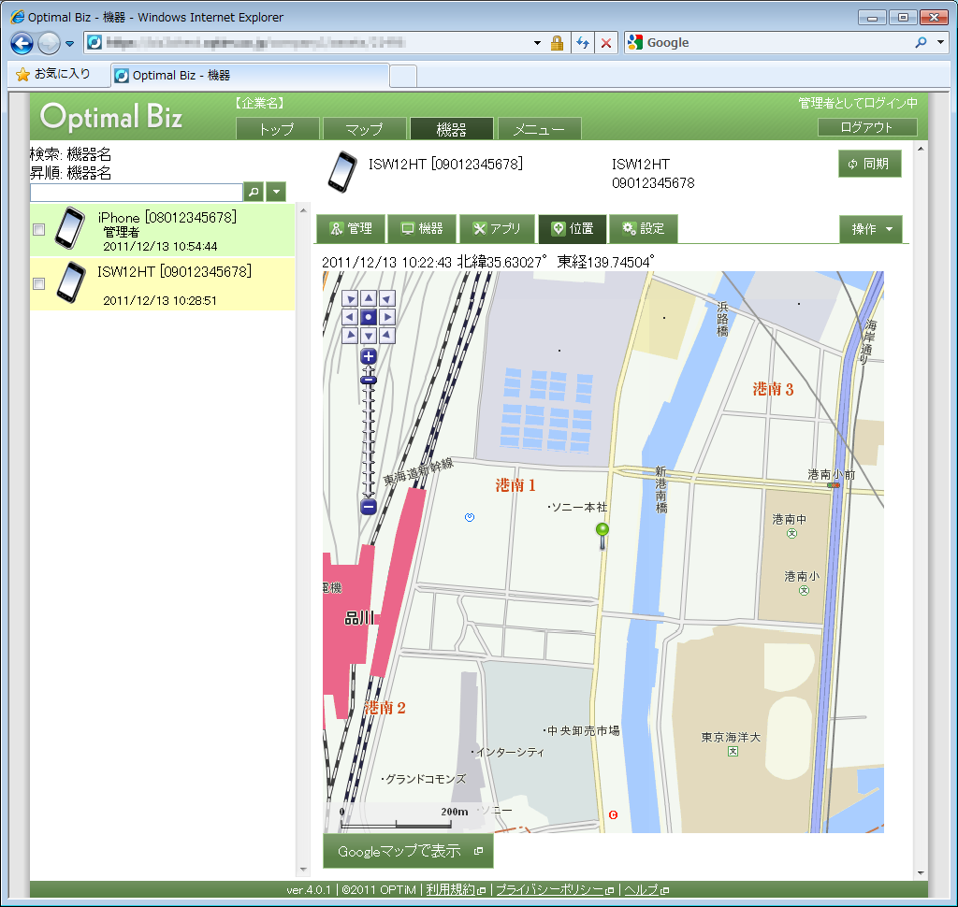
Task: Click the 港南中 school symbol on the map
Action: pyautogui.click(x=791, y=533)
